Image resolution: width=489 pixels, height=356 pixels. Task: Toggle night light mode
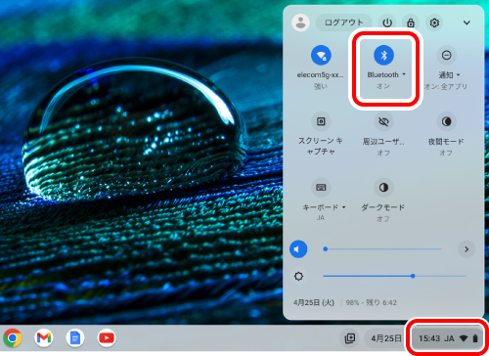tap(446, 121)
